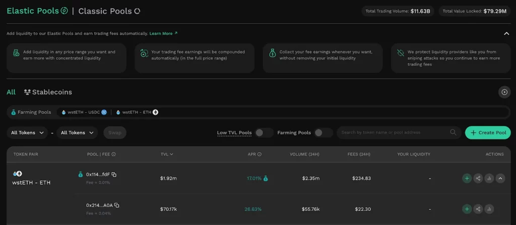The height and width of the screenshot is (225, 516).
Task: Click the Fees (24H) column header
Action: (359, 154)
